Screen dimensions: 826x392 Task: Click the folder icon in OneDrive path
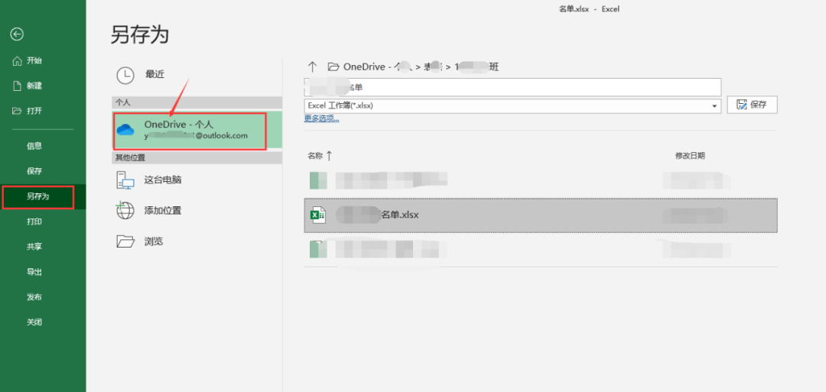point(333,66)
